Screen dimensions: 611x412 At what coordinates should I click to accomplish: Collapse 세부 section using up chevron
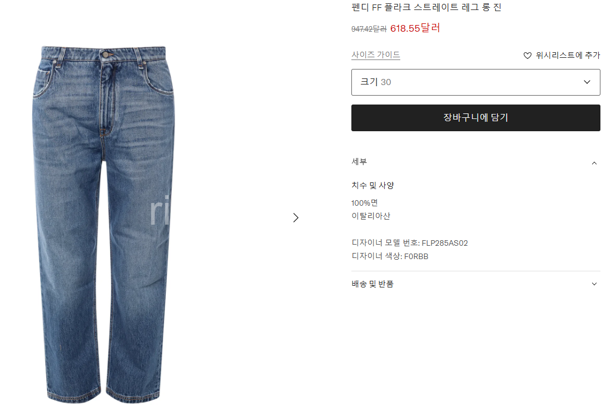[x=594, y=163]
